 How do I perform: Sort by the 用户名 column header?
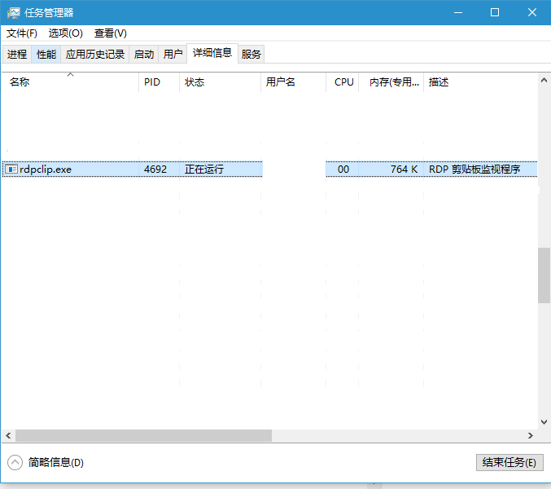(293, 82)
